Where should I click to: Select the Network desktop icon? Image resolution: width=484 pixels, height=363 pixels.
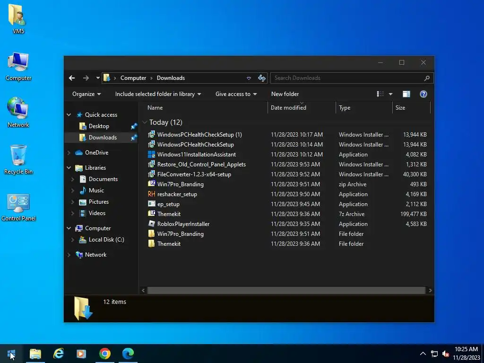pyautogui.click(x=18, y=112)
